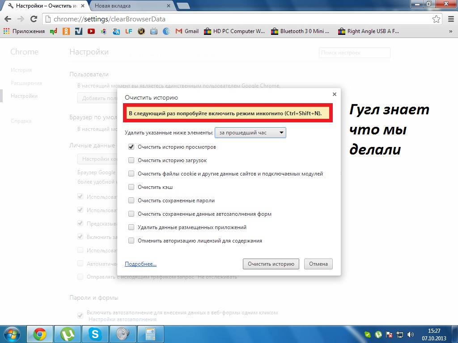Click the browser Forward arrow
The height and width of the screenshot is (343, 458).
pos(21,19)
